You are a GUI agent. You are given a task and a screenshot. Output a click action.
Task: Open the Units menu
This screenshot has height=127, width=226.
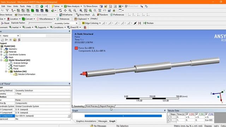coord(16,6)
